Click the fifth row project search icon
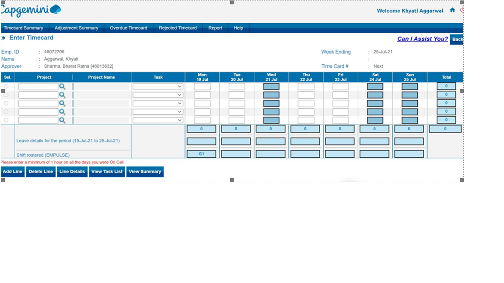Screen dimensions: 504x283 click(62, 120)
